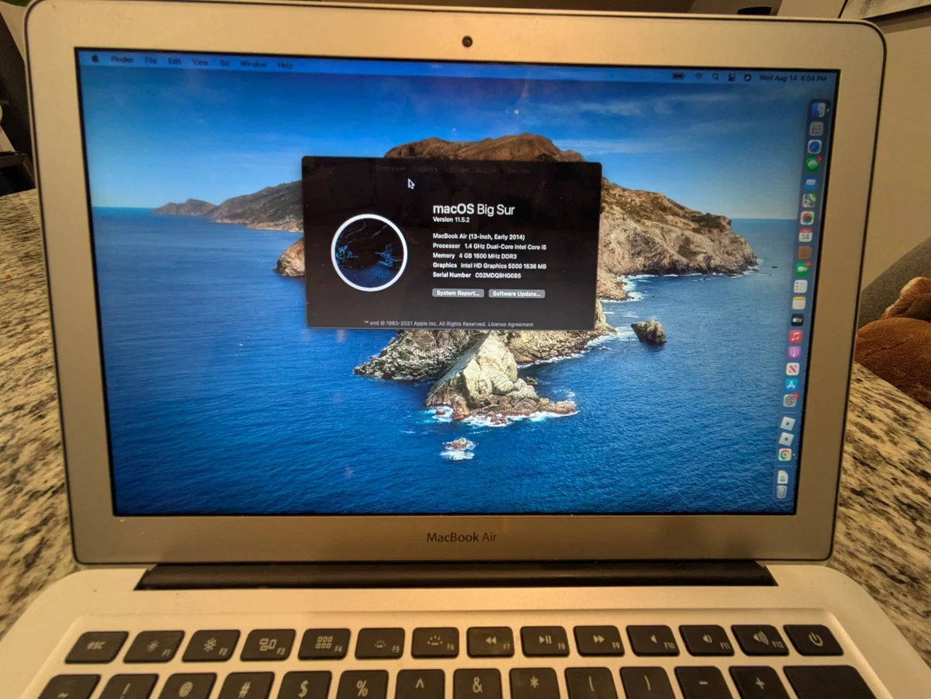This screenshot has width=931, height=699.
Task: Open the Music app from the Dock
Action: pos(798,335)
